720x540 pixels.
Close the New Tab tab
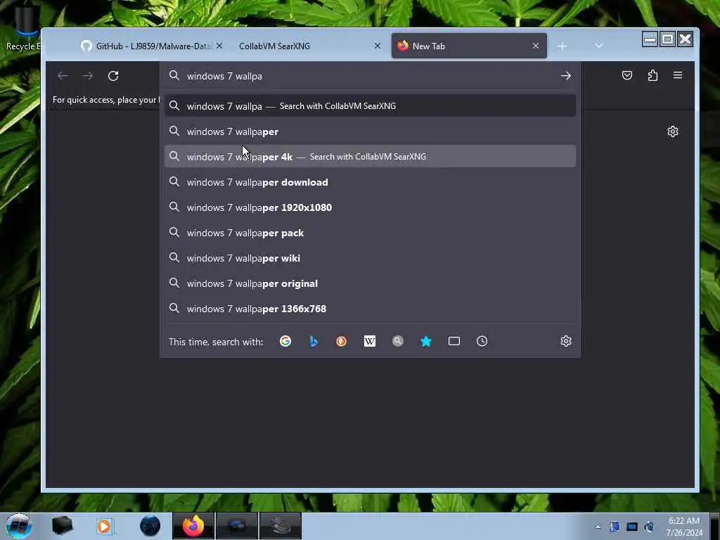(536, 46)
